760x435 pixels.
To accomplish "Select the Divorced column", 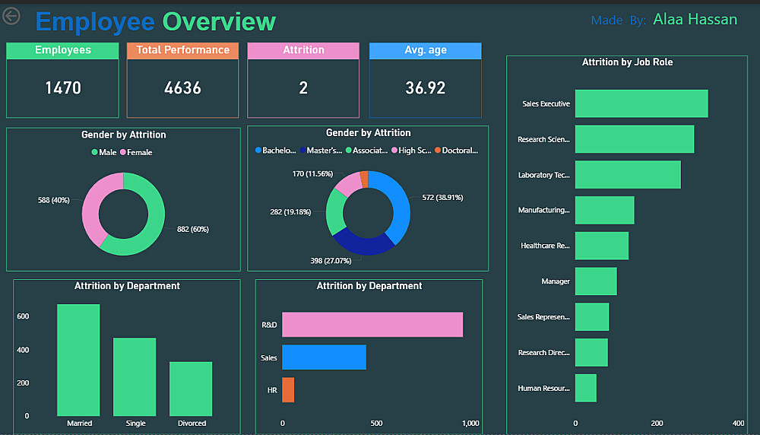I will (x=191, y=389).
